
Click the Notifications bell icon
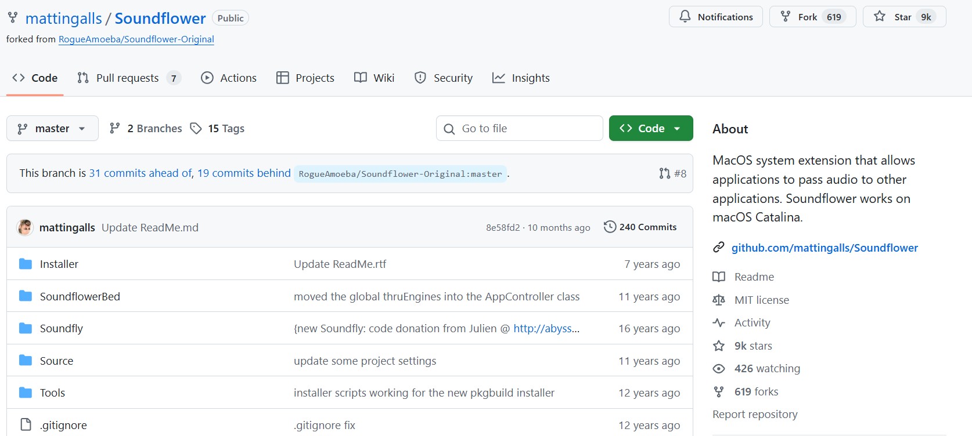coord(685,17)
